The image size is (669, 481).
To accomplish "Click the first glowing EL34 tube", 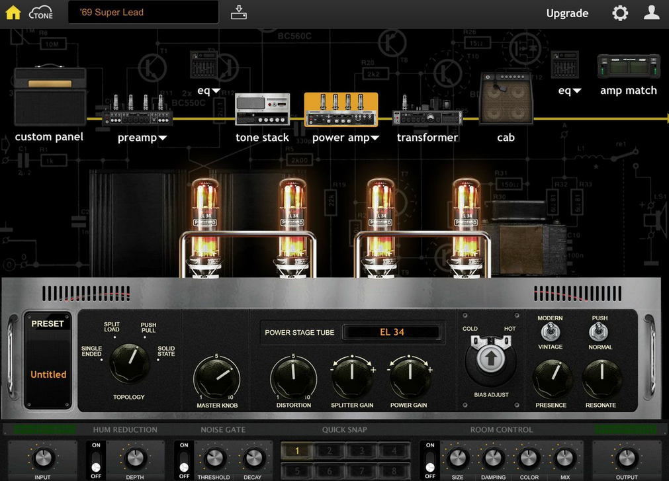I will pos(205,228).
